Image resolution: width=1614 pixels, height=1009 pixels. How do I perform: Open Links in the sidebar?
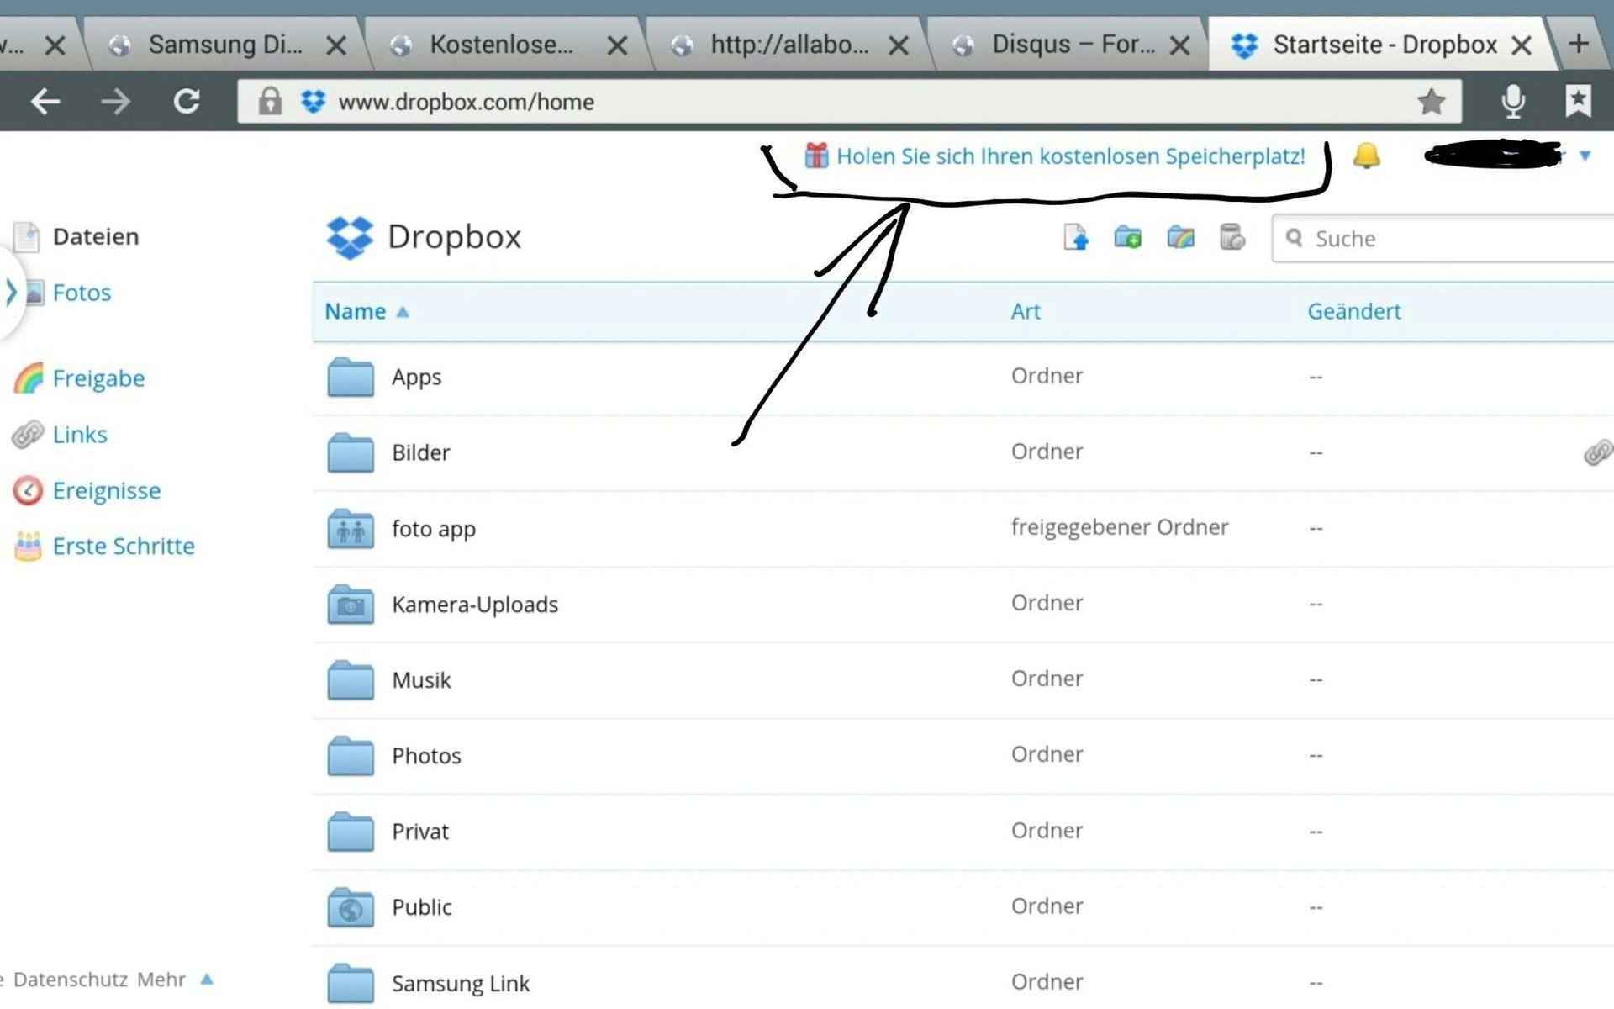[80, 435]
